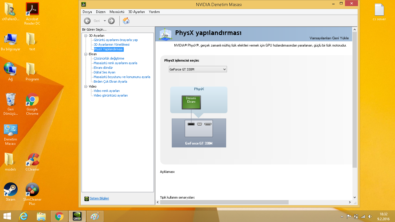
Task: Click Varsayılanları Geri Yükle link
Action: pyautogui.click(x=329, y=38)
